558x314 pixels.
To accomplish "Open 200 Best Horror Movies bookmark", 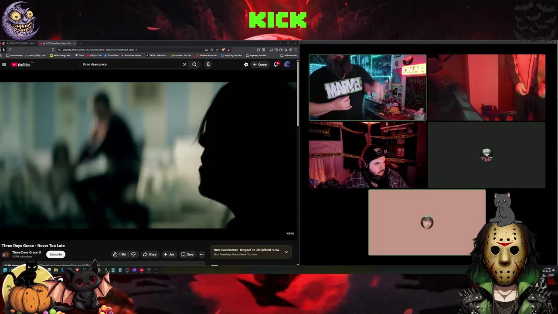I will 207,55.
